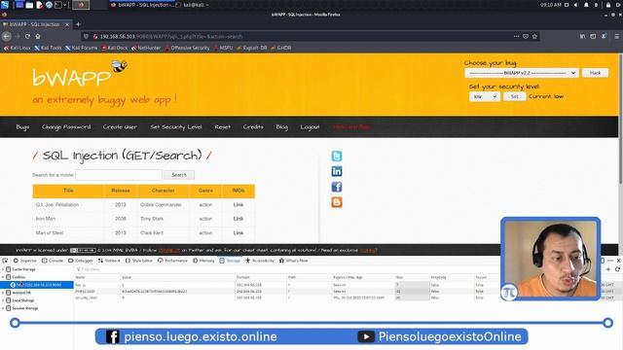Image resolution: width=623 pixels, height=350 pixels.
Task: Open Change Password in navigation bar
Action: point(66,127)
